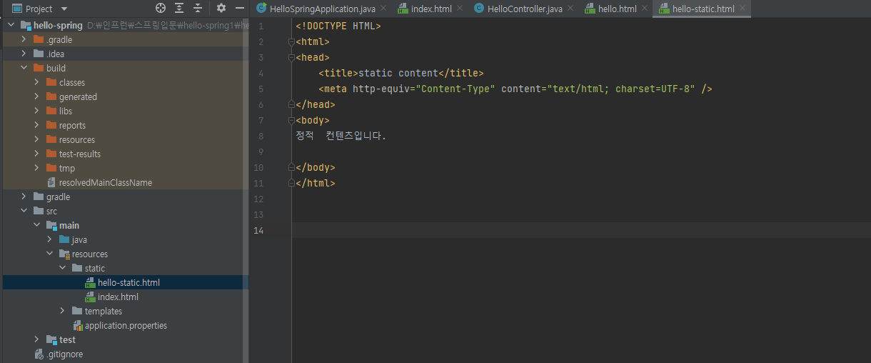This screenshot has width=871, height=363.
Task: Switch to the HelloSpringApplication.java tab
Action: pyautogui.click(x=321, y=9)
